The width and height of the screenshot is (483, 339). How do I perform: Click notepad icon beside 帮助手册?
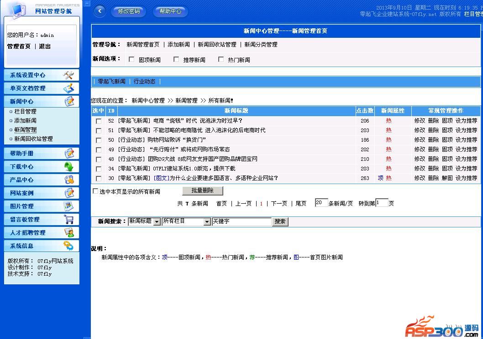69,154
